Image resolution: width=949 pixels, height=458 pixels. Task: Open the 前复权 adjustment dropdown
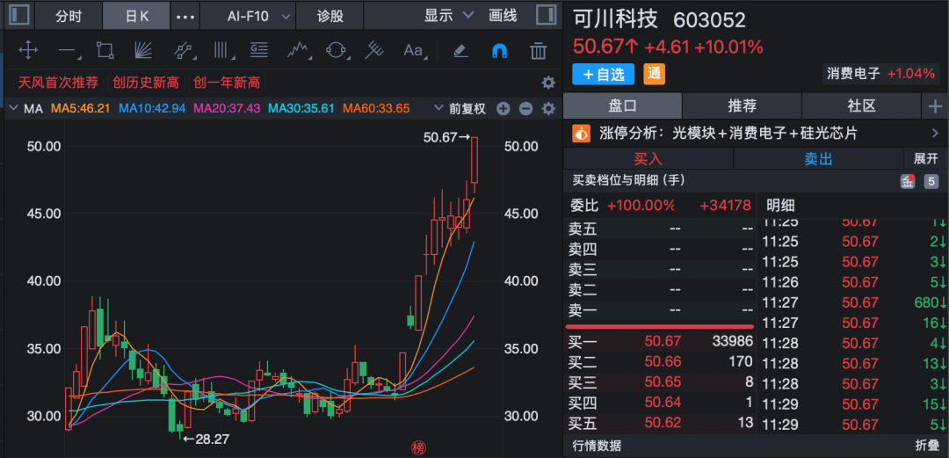click(460, 109)
